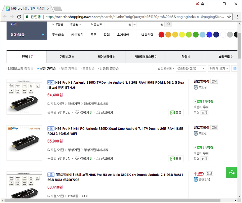Click the 빅파워 medal icon of first seller
The image size is (242, 203).
click(196, 87)
